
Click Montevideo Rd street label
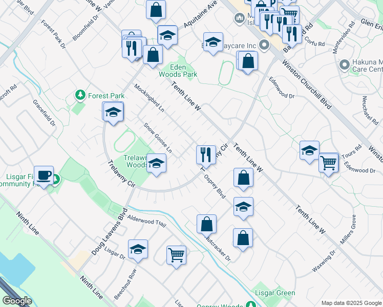tap(344, 37)
